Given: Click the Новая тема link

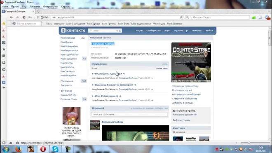Looking at the screenshot, I should click(162, 68).
